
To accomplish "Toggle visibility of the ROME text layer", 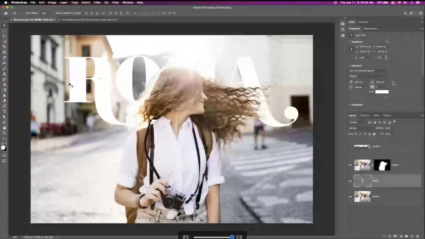I will click(350, 181).
